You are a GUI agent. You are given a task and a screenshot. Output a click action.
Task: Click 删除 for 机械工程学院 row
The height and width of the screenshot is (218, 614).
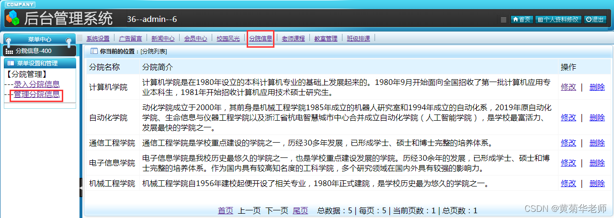coord(597,183)
